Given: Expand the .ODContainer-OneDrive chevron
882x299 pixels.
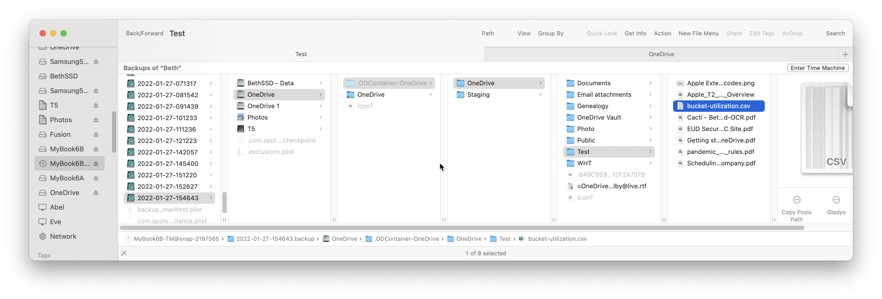Looking at the screenshot, I should (x=430, y=83).
